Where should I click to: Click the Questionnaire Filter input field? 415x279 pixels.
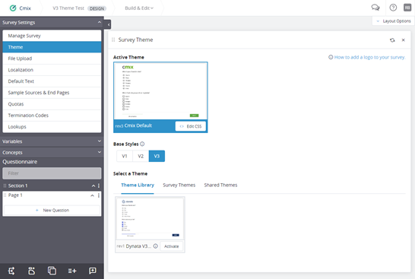[52, 173]
